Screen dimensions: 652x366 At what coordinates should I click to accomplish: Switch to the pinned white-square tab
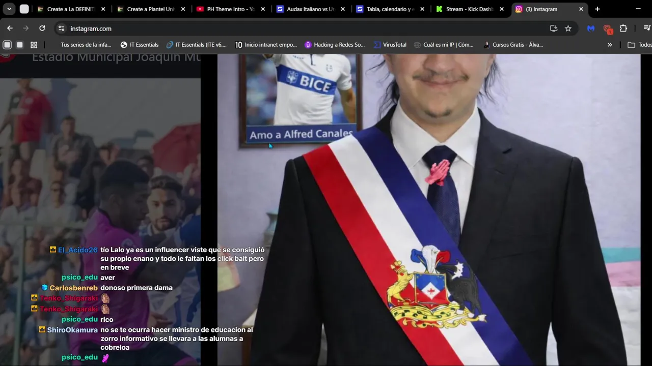point(24,9)
